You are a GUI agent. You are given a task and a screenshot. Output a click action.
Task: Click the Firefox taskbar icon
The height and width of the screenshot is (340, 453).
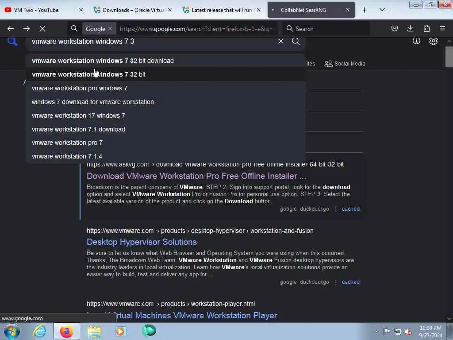pos(66,331)
